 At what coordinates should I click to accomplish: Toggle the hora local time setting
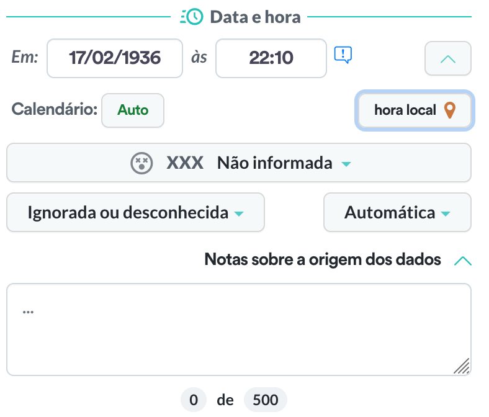point(415,111)
